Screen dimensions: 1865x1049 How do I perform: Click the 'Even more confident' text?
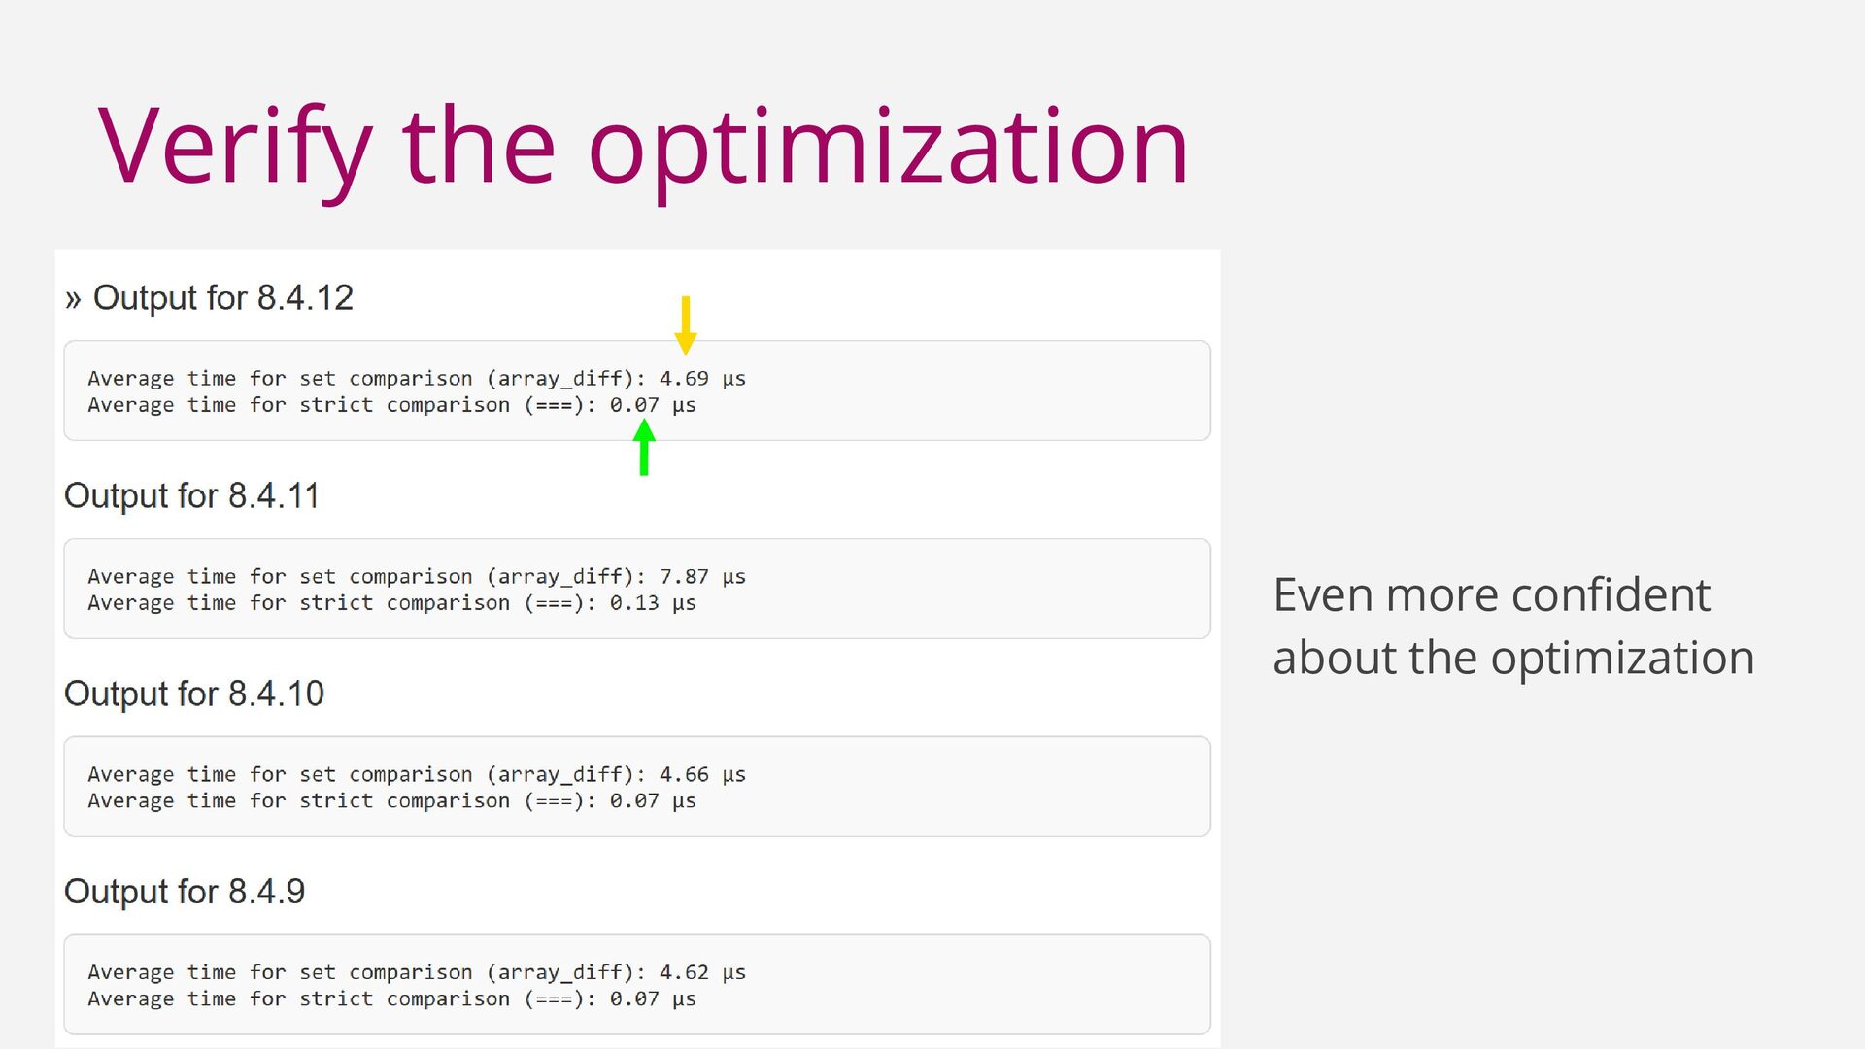(1491, 595)
